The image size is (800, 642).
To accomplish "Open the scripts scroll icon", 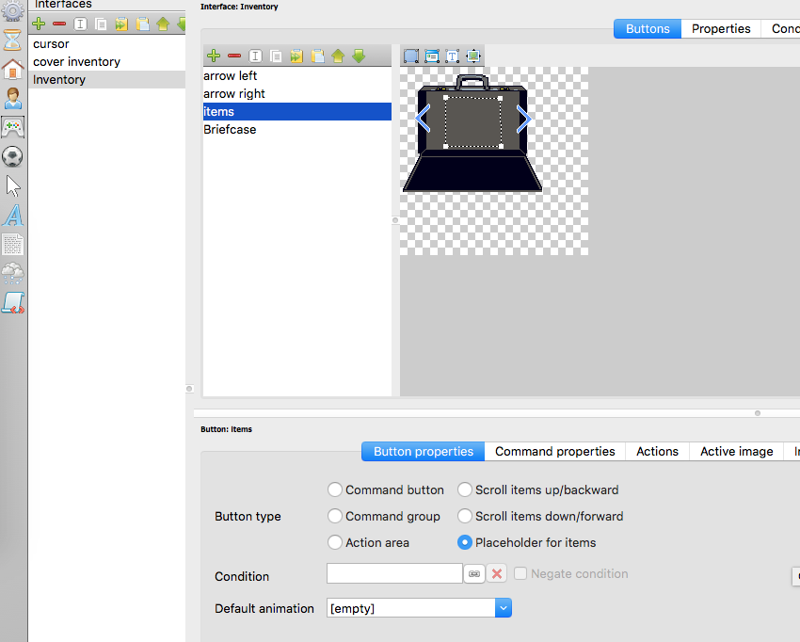I will 13,303.
